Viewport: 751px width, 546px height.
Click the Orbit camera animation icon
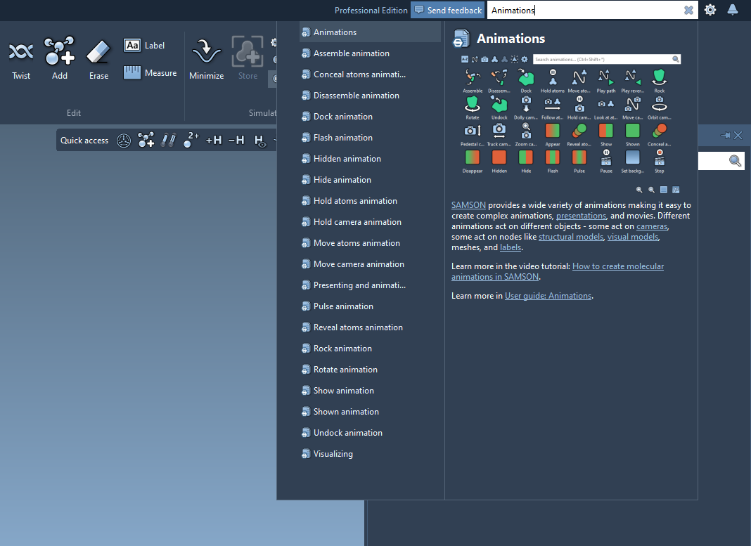(659, 105)
